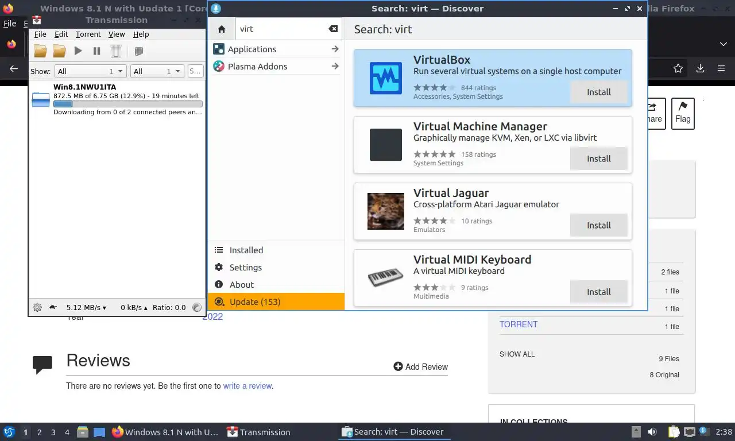Bookmark page with Firefox star icon

pyautogui.click(x=678, y=68)
